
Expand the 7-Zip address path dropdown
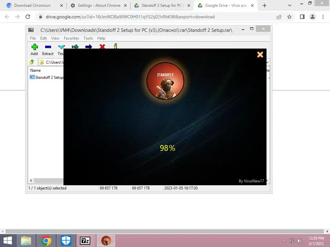267,62
